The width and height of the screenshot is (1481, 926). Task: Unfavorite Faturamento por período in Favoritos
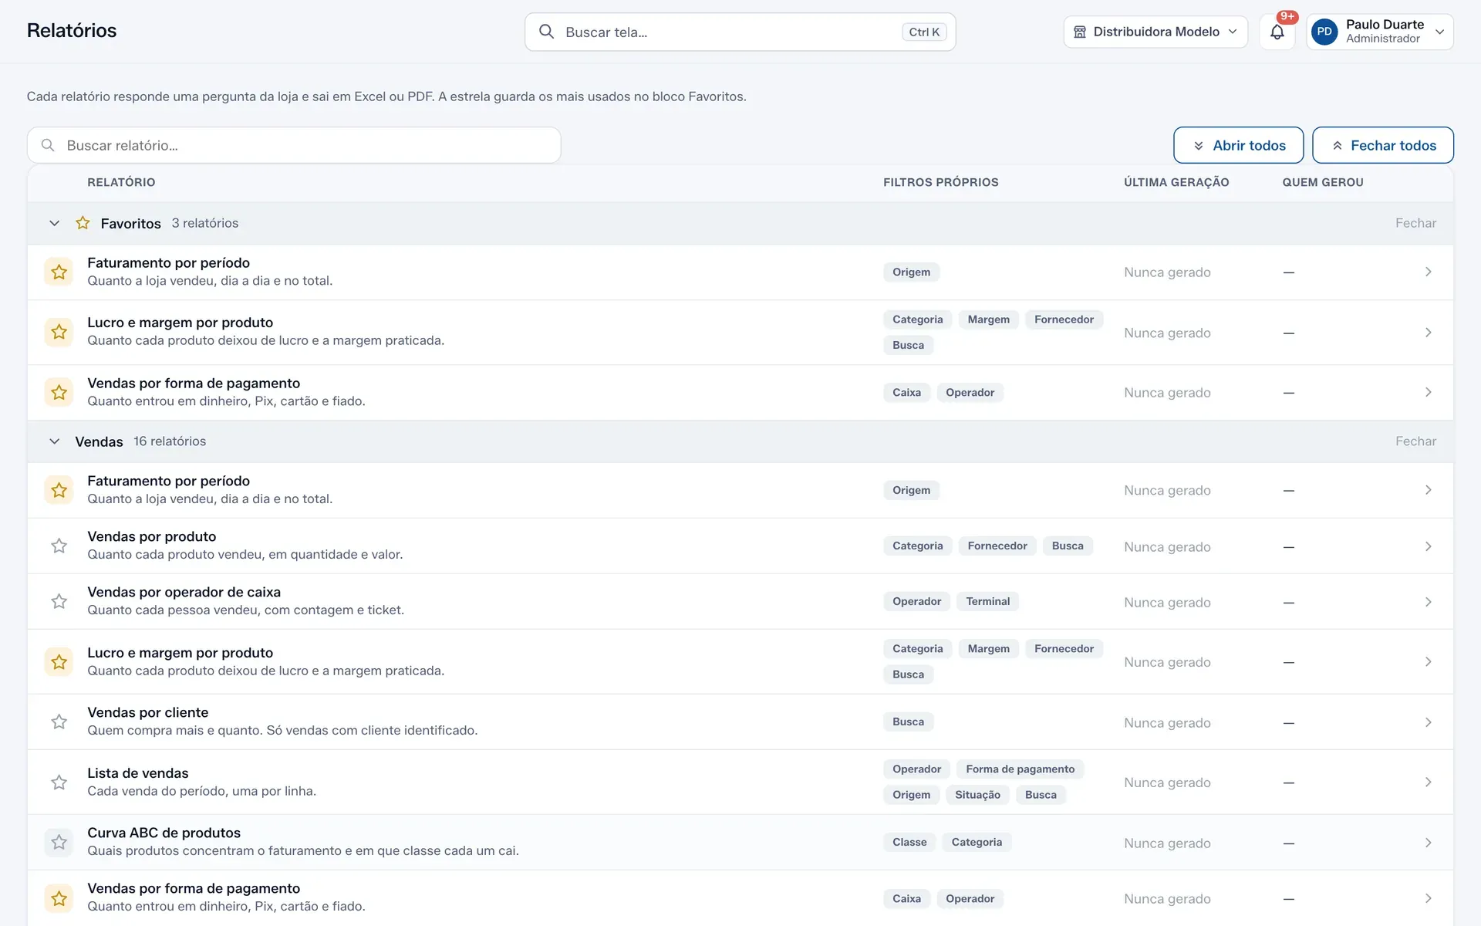(x=59, y=272)
